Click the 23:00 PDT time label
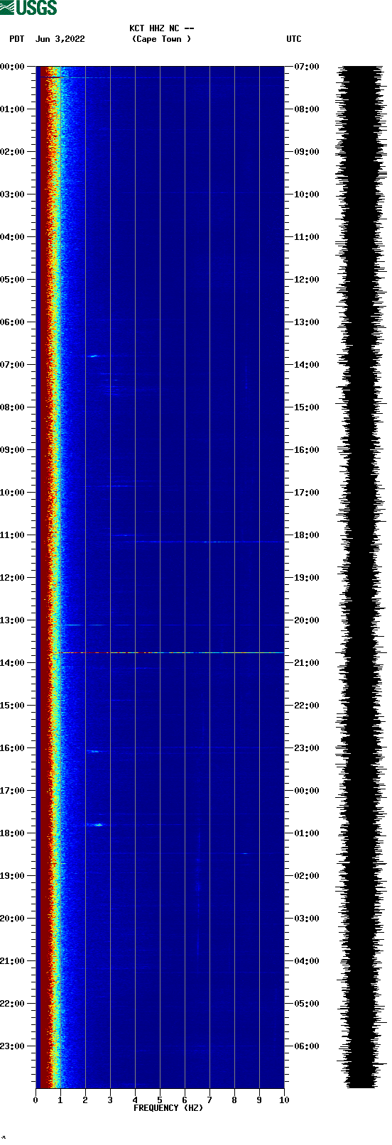The height and width of the screenshot is (1145, 392). click(x=13, y=1046)
